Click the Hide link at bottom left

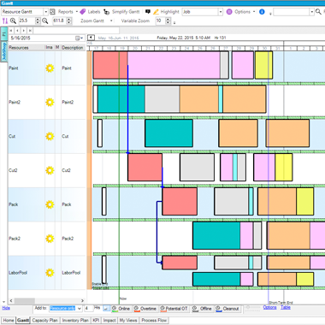(6, 308)
